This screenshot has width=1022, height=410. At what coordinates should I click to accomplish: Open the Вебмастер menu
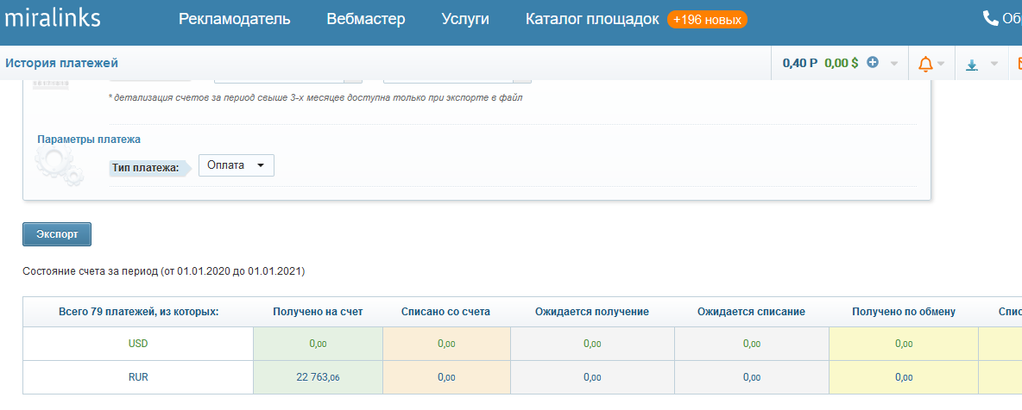[x=366, y=19]
